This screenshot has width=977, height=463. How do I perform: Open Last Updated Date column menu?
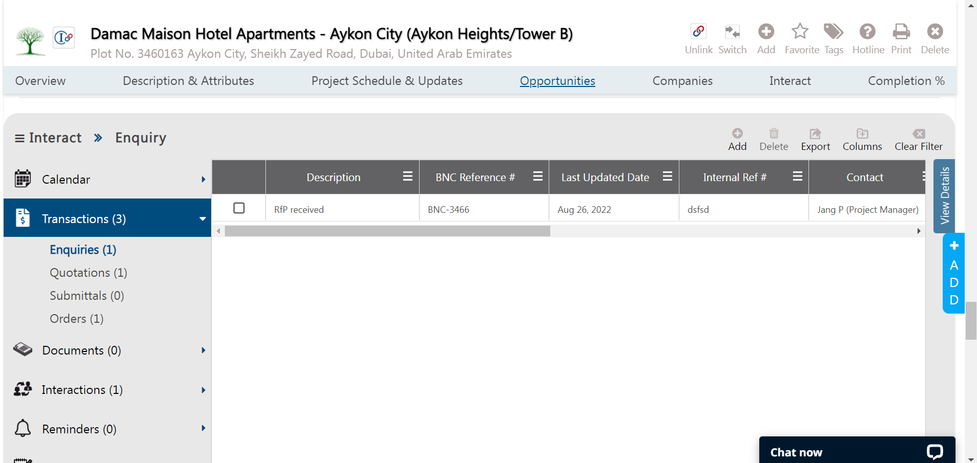click(x=667, y=177)
